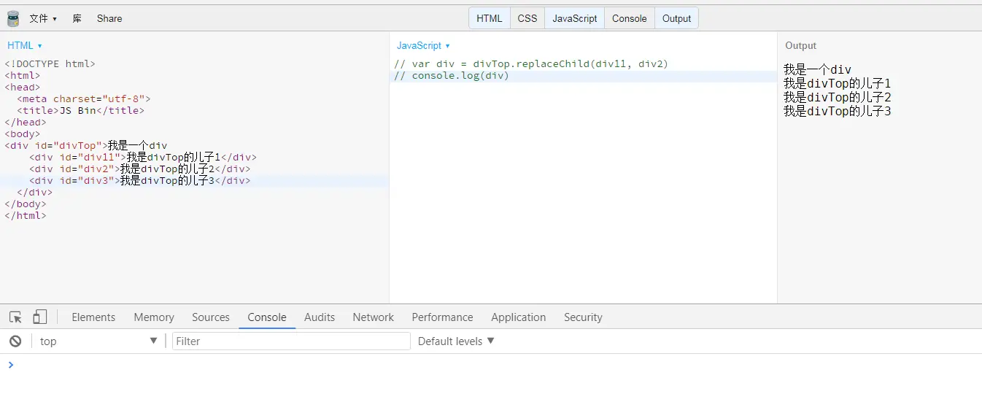This screenshot has height=402, width=982.
Task: Toggle the CSS panel button
Action: tap(527, 18)
